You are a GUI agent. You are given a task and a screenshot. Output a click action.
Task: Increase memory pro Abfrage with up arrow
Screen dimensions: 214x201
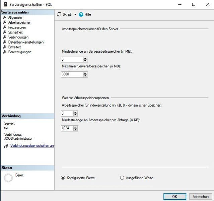coord(75,127)
